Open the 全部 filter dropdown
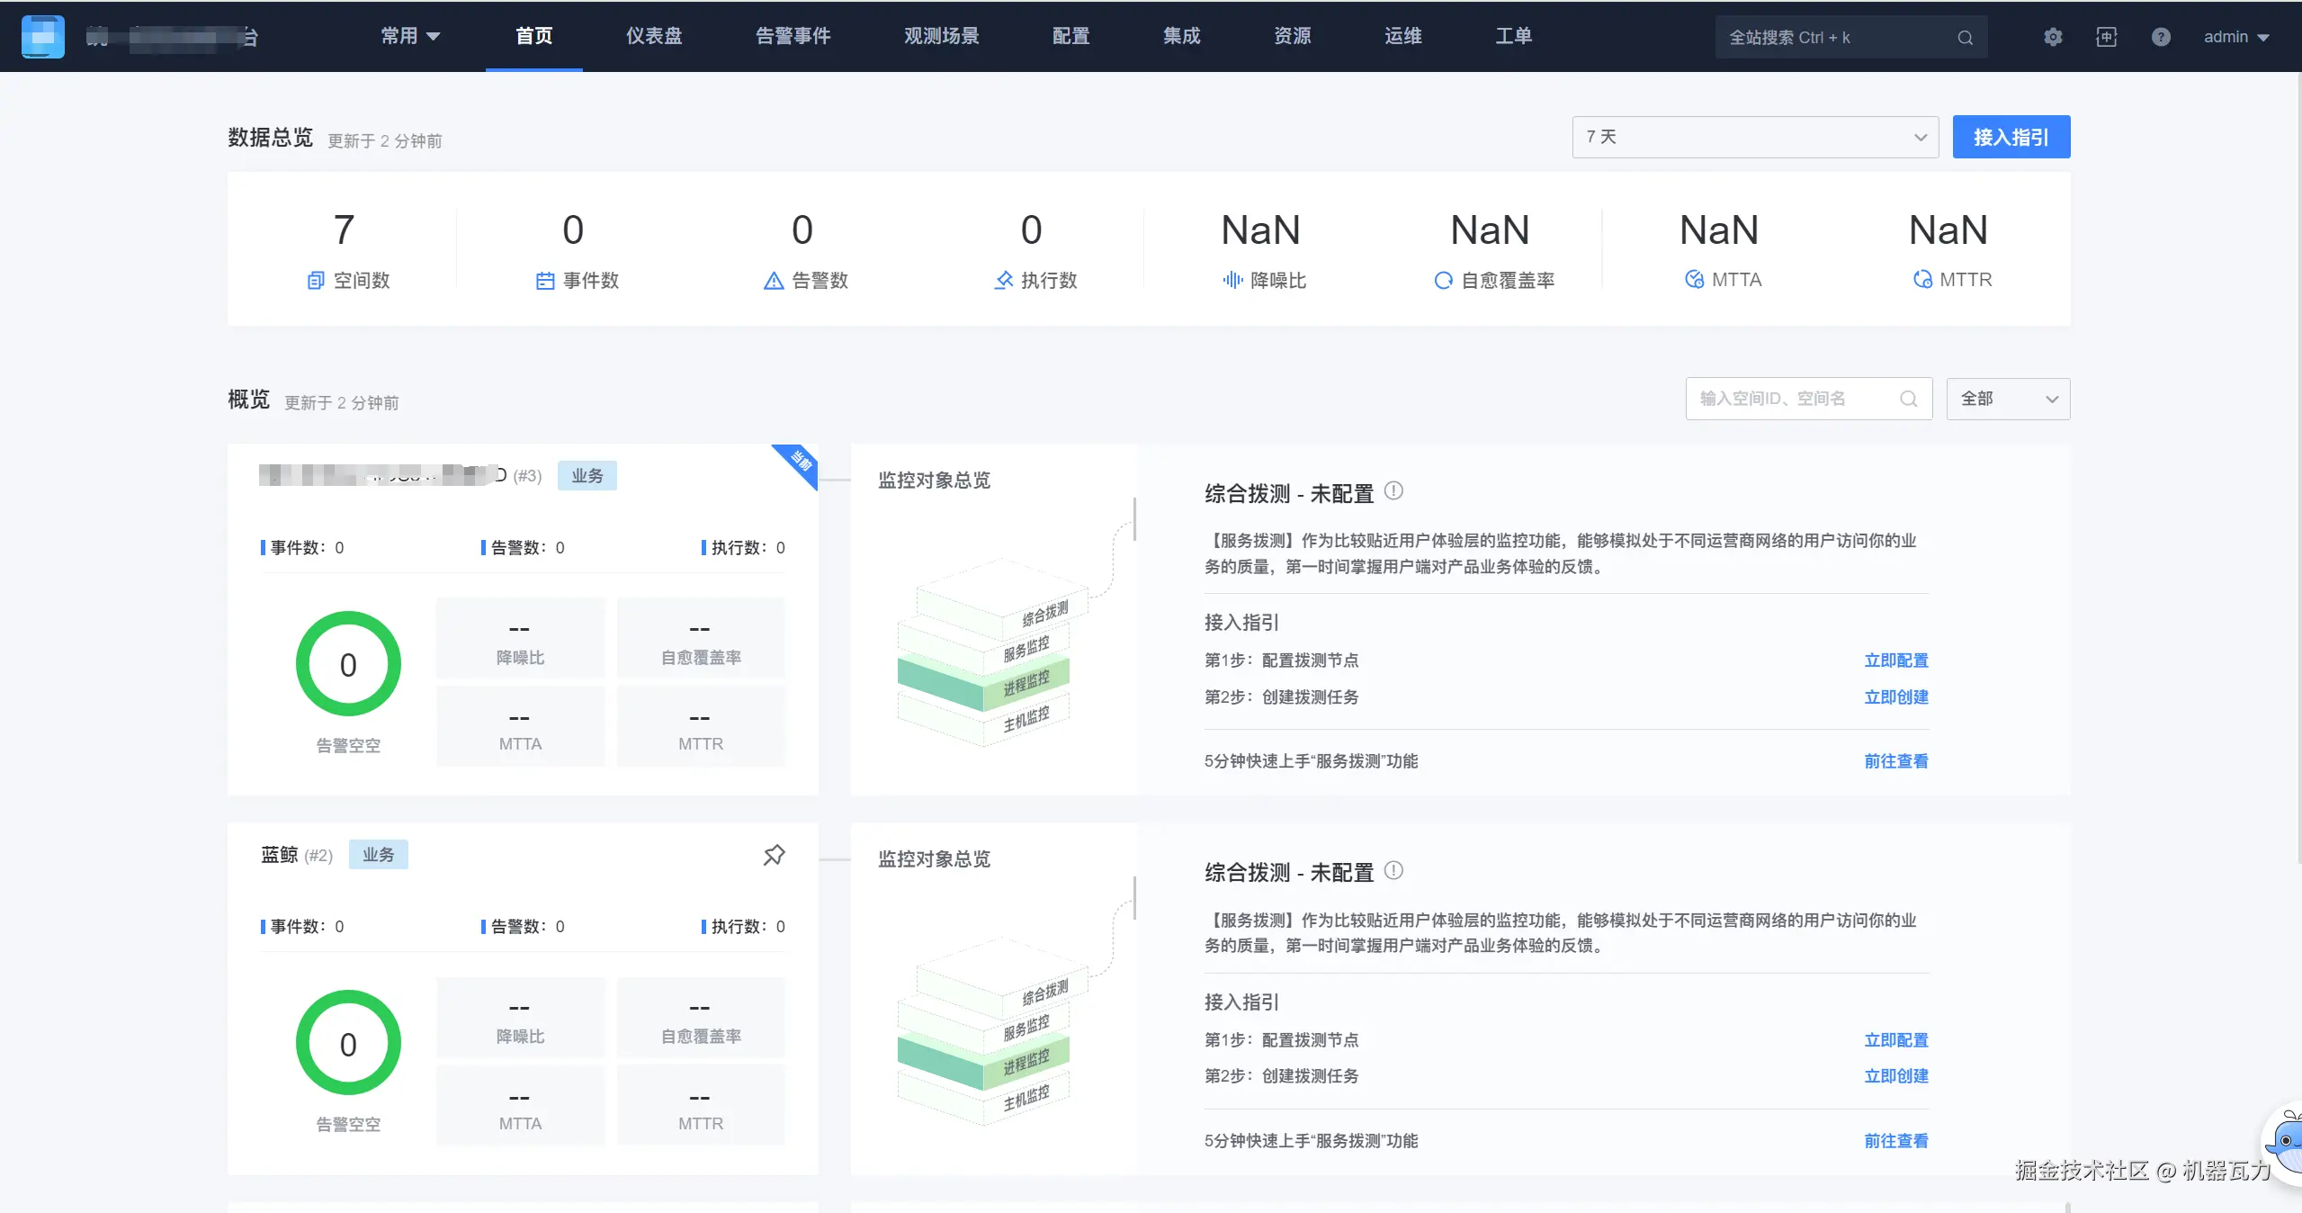Viewport: 2302px width, 1213px height. click(x=2008, y=399)
